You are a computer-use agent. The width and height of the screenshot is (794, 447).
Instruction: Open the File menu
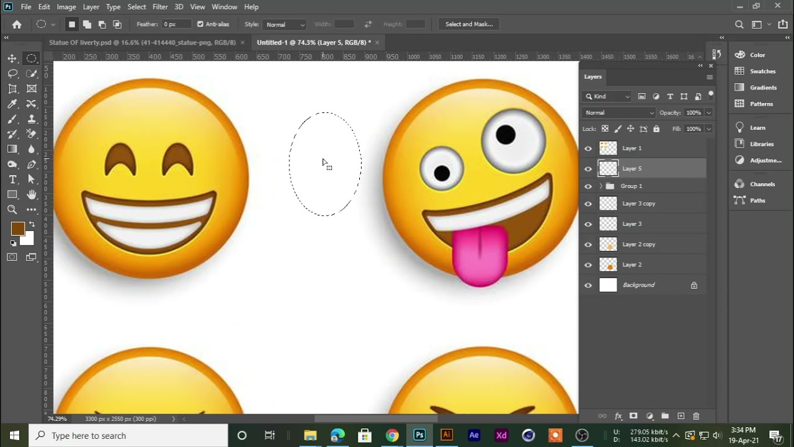(26, 7)
